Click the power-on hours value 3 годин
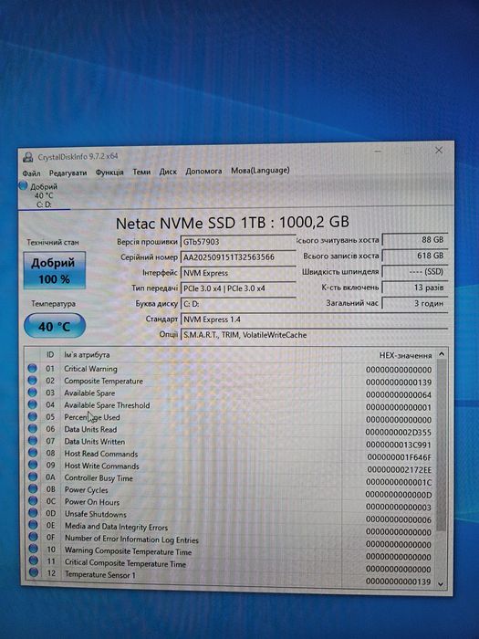This screenshot has width=479, height=639. pyautogui.click(x=414, y=303)
